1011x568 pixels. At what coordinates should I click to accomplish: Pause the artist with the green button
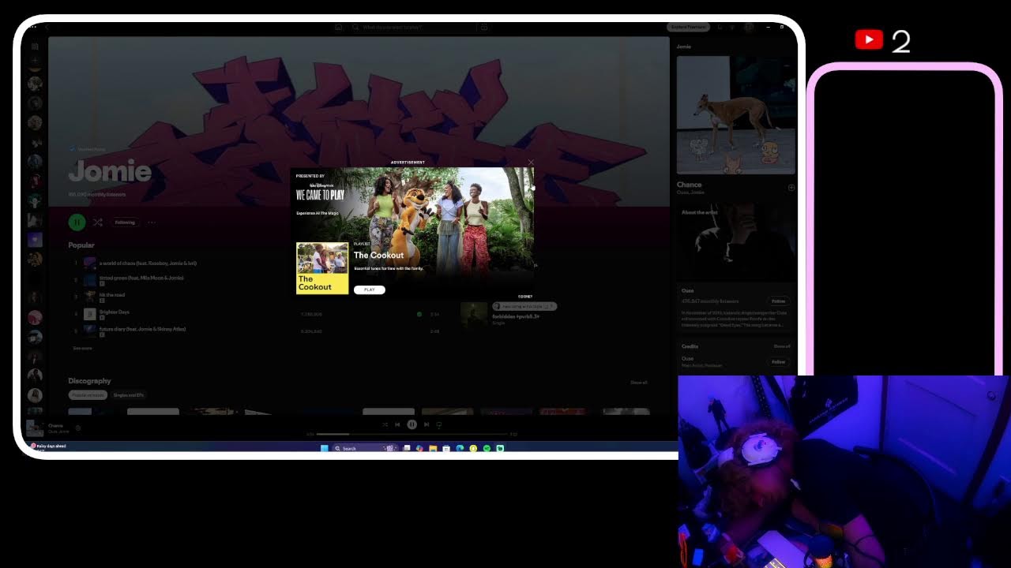click(x=77, y=222)
